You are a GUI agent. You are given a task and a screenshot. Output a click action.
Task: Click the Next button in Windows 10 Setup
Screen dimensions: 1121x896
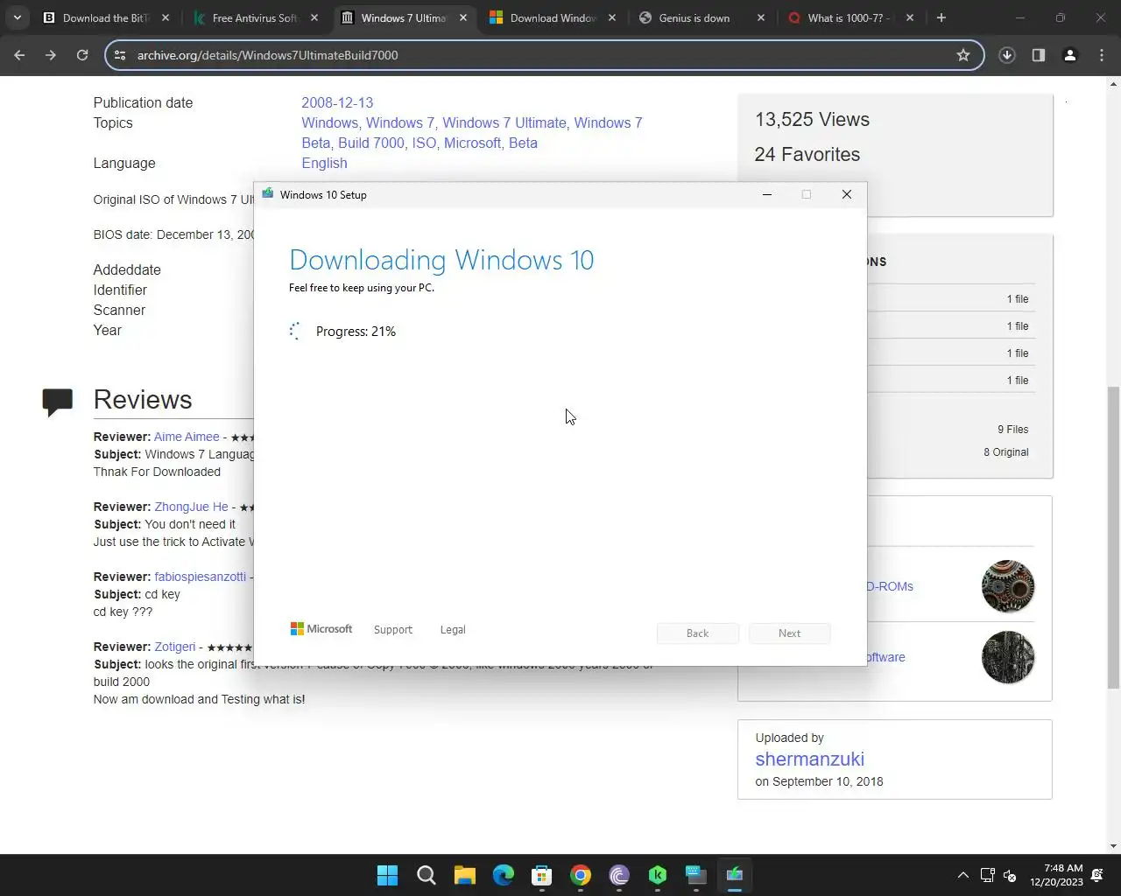click(x=790, y=633)
